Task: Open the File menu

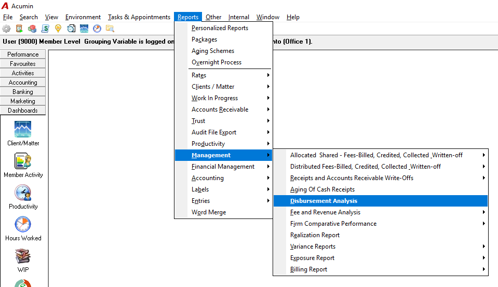Action: (8, 17)
